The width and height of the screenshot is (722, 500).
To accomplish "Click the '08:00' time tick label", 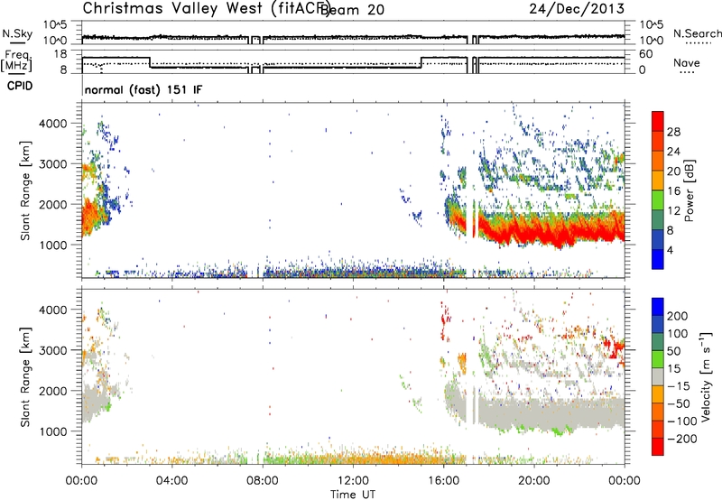I will point(263,481).
